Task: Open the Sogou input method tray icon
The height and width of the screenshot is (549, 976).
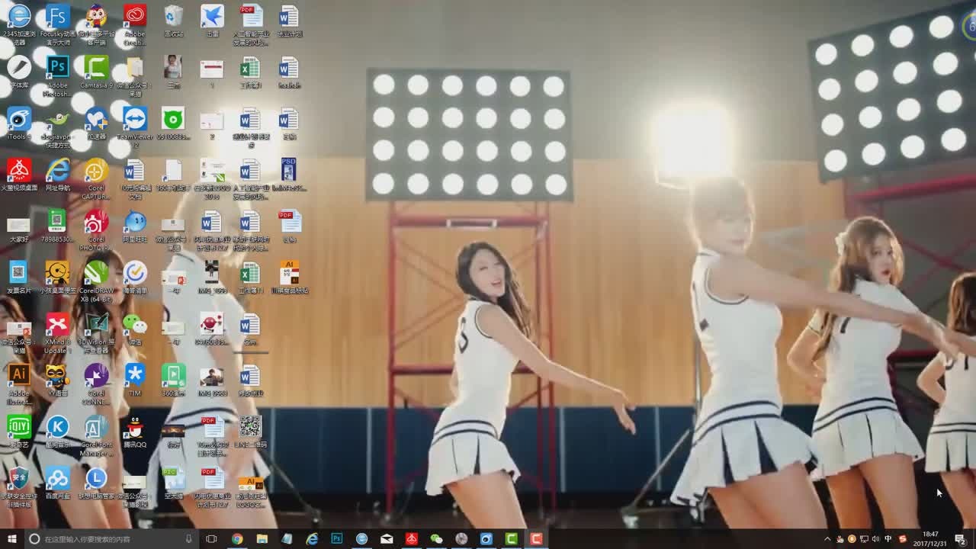Action: 903,539
